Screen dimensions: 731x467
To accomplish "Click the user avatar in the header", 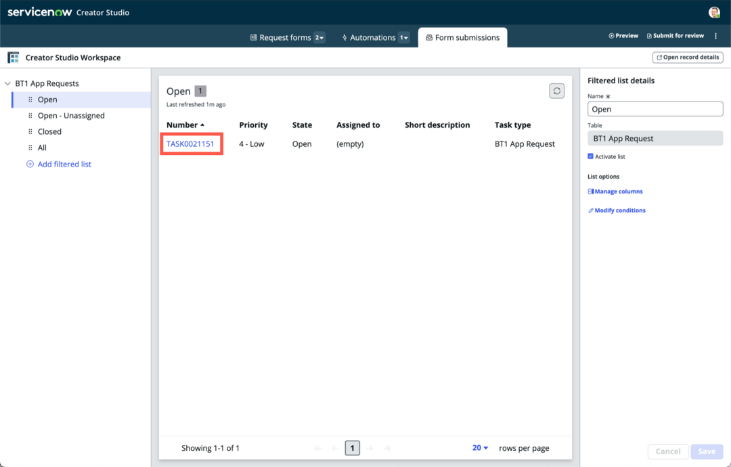I will 714,13.
